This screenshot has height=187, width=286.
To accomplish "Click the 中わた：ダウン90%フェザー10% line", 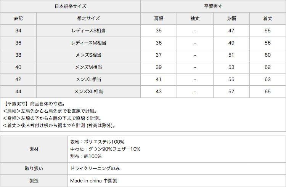I will [x=105, y=149].
